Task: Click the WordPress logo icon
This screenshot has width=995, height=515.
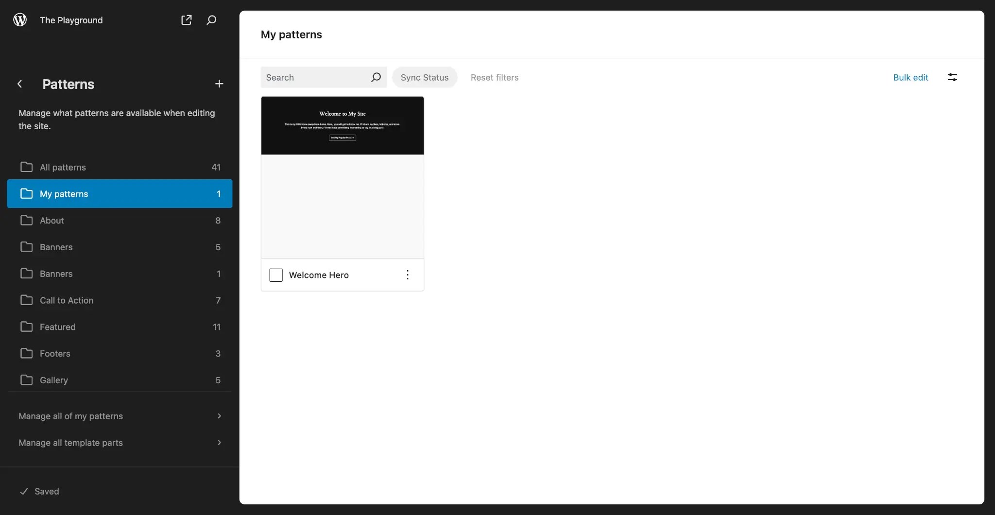Action: [19, 20]
